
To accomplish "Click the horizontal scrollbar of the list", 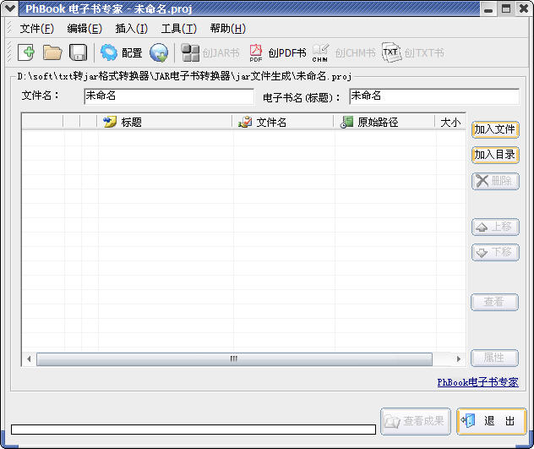I will tap(234, 359).
